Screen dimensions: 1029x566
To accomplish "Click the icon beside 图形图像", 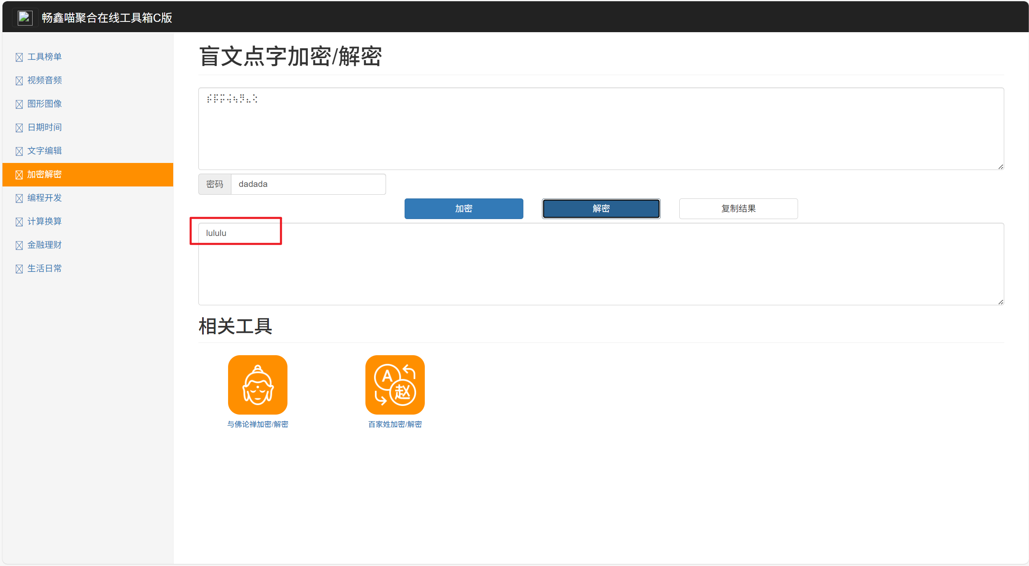I will [19, 104].
